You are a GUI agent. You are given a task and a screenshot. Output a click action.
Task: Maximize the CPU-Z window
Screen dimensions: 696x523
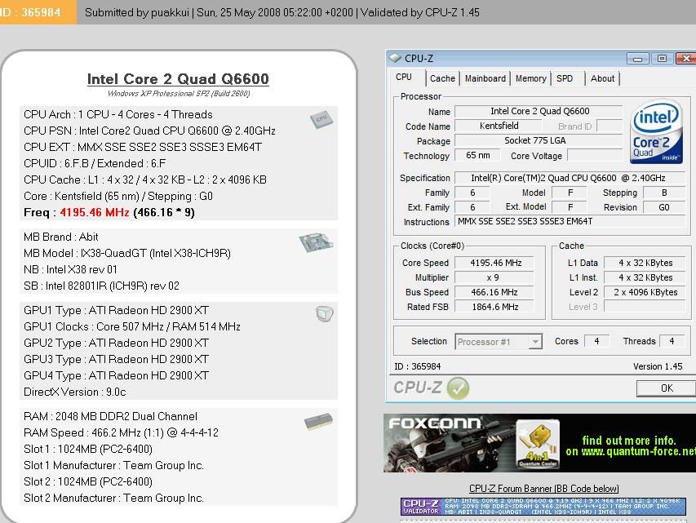pyautogui.click(x=662, y=59)
